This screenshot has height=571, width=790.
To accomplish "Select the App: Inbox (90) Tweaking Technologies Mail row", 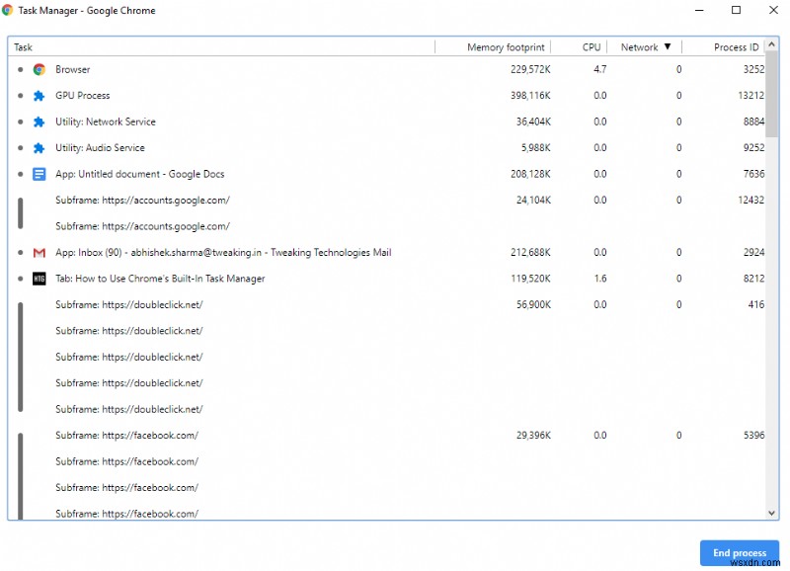I will pos(386,253).
